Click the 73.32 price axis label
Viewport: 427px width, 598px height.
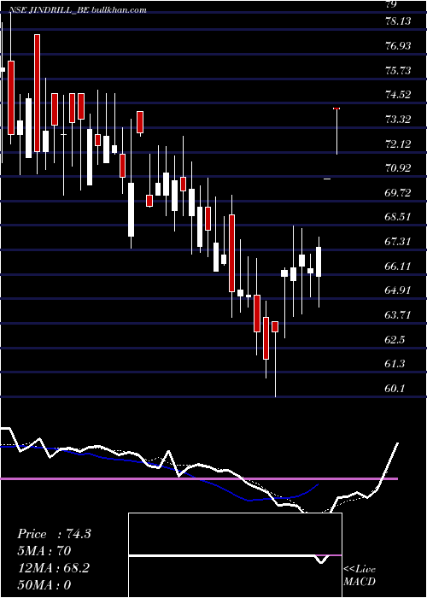click(x=398, y=120)
